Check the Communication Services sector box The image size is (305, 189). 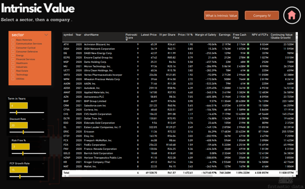pyautogui.click(x=13, y=44)
